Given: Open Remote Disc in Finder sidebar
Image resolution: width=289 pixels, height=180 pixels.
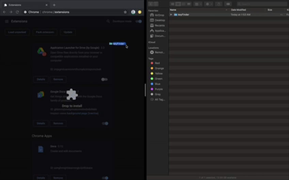Looking at the screenshot, I should 157,52.
